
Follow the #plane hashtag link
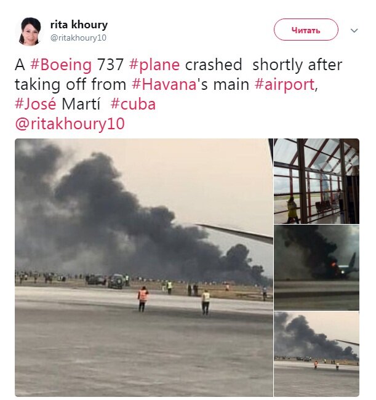pyautogui.click(x=155, y=65)
